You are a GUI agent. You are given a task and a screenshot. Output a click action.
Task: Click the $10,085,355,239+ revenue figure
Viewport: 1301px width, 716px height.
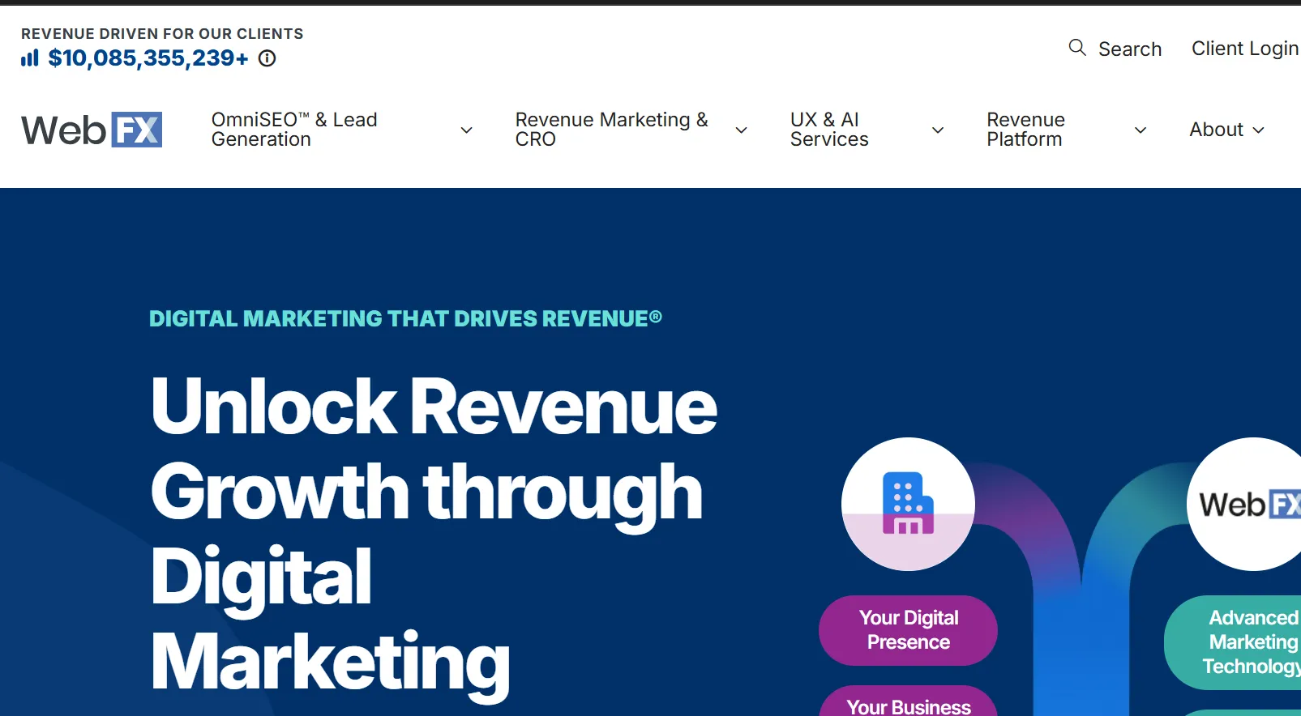148,58
